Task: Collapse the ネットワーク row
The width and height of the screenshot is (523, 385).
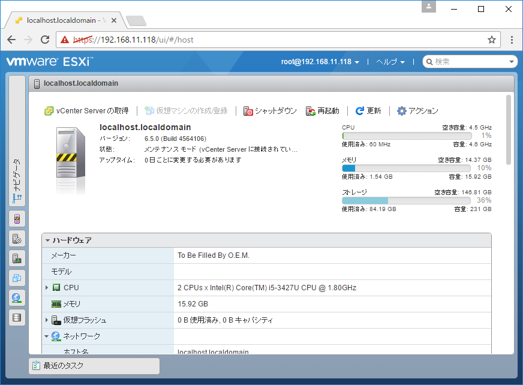Action: (47, 336)
